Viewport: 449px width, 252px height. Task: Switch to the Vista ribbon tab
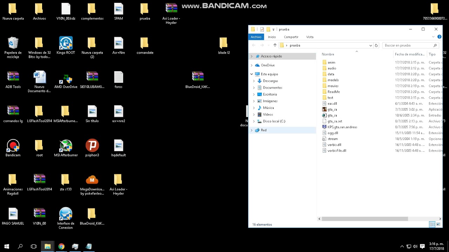[x=310, y=37]
